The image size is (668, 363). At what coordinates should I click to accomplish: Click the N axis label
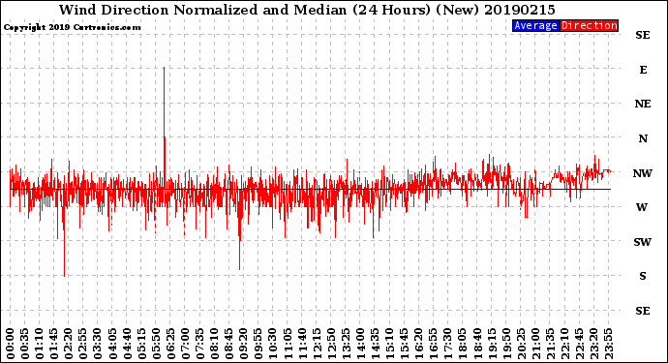point(643,138)
